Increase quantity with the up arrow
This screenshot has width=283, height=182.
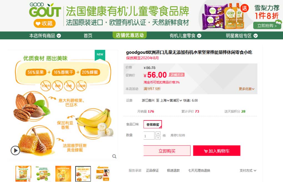click(158, 133)
